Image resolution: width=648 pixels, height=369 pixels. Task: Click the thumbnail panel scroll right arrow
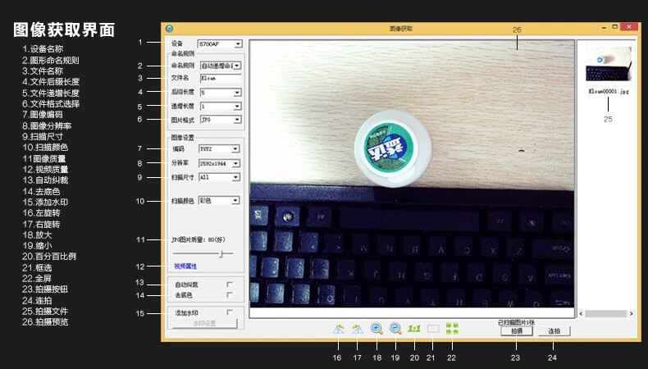coord(631,313)
